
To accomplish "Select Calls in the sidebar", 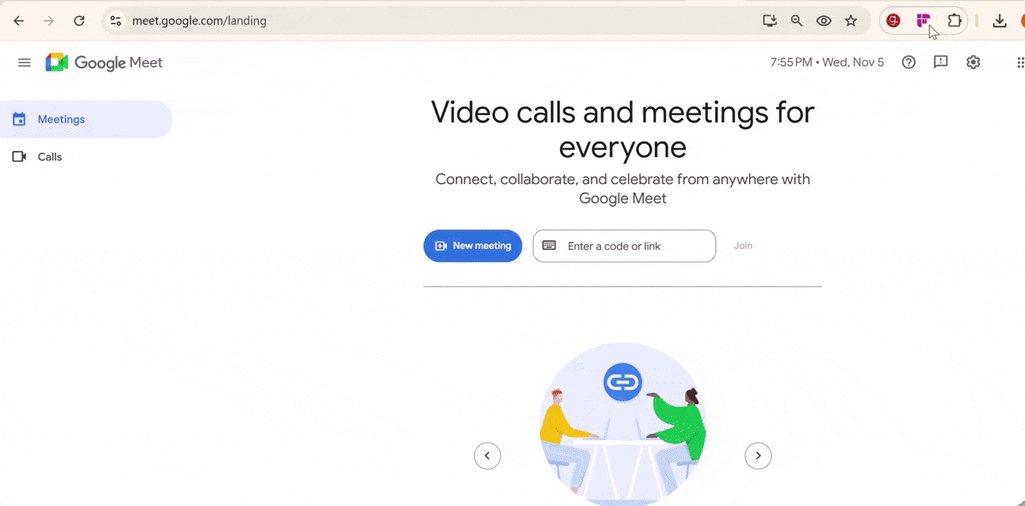I will click(86, 157).
